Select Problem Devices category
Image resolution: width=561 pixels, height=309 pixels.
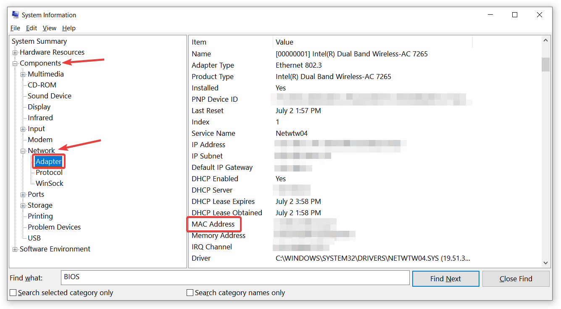54,227
